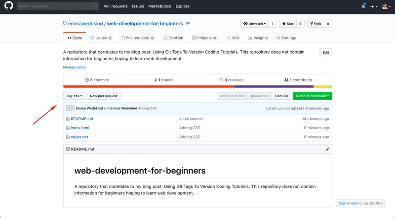Switch to the ZenHub tab
Image resolution: width=395 pixels, height=218 pixels.
(173, 38)
